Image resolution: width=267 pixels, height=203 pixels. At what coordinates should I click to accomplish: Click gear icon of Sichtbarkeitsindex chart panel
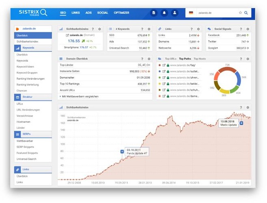coord(248,107)
